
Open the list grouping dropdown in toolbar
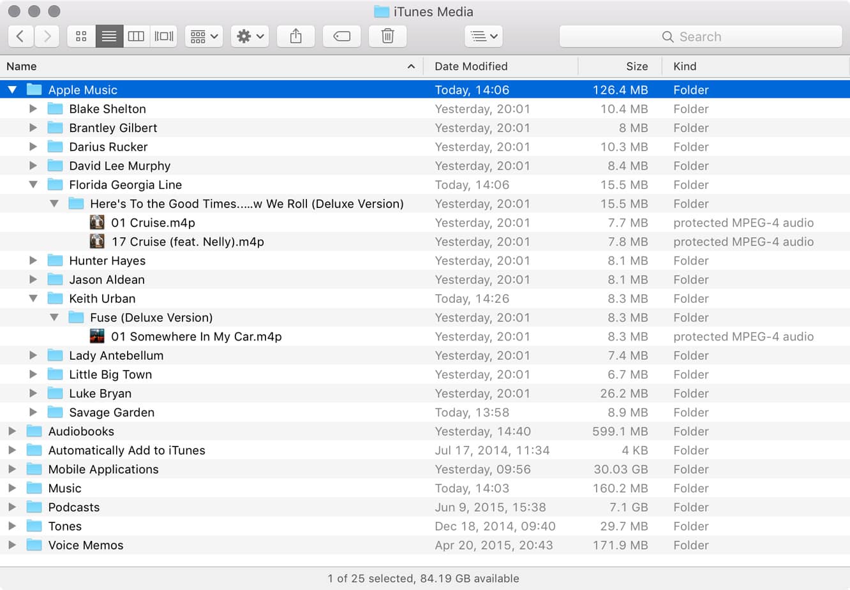pyautogui.click(x=484, y=36)
